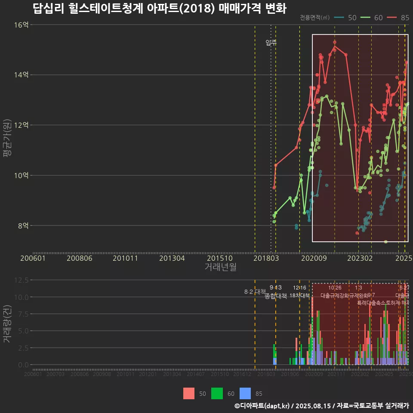413x413 pixels.
Task: Click 201304 on the price chart x-axis
Action: coord(172,258)
